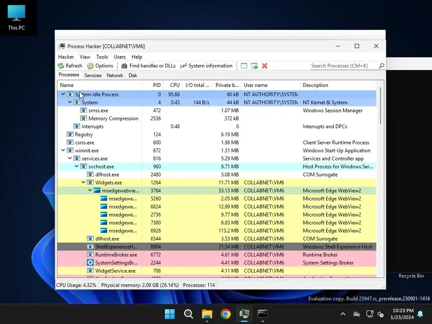Open the Tools menu
Viewport: 432px width, 324px height.
pos(102,57)
